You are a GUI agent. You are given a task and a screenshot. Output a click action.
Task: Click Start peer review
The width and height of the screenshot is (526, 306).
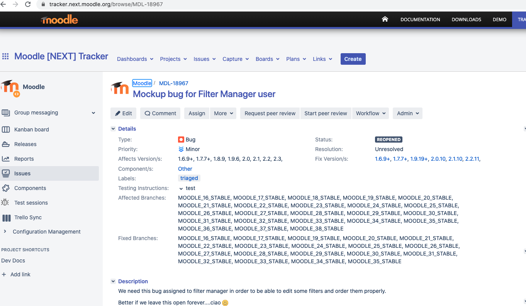point(326,113)
